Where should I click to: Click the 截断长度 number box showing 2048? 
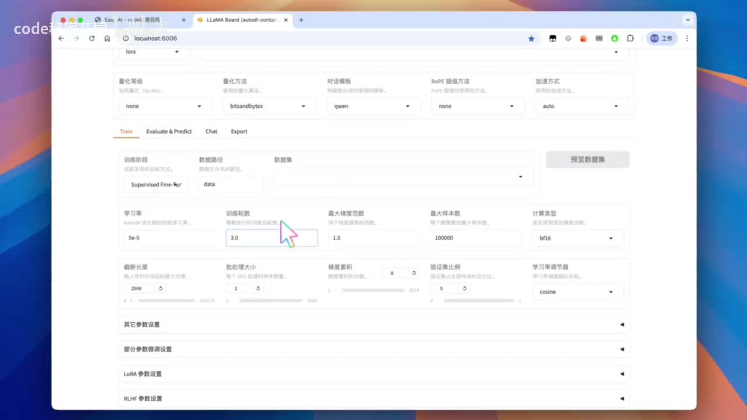tap(140, 288)
